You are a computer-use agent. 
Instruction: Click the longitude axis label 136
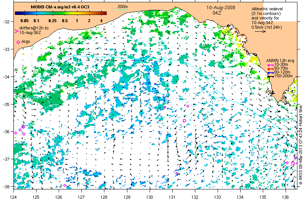pos(286,197)
